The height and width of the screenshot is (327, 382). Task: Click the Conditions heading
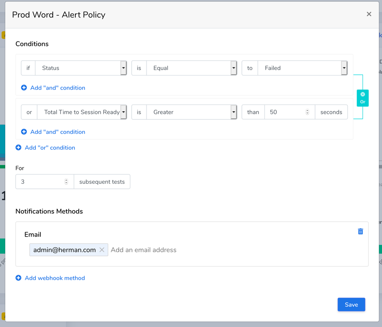point(32,44)
